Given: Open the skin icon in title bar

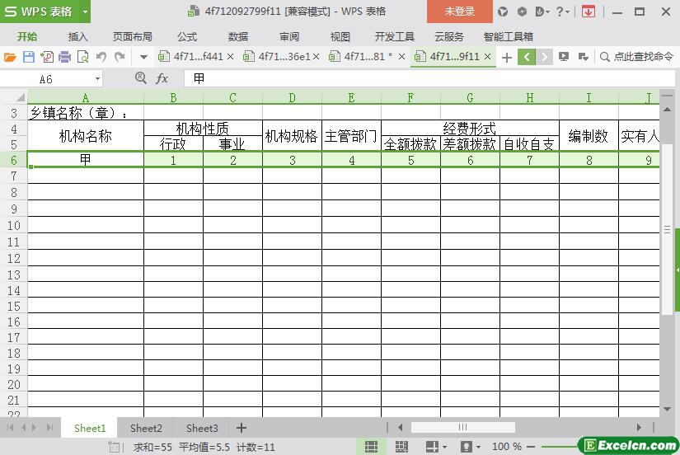Looking at the screenshot, I should tap(503, 12).
